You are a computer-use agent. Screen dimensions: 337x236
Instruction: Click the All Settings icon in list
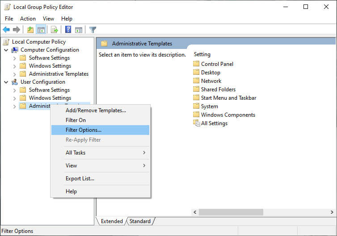click(x=197, y=123)
